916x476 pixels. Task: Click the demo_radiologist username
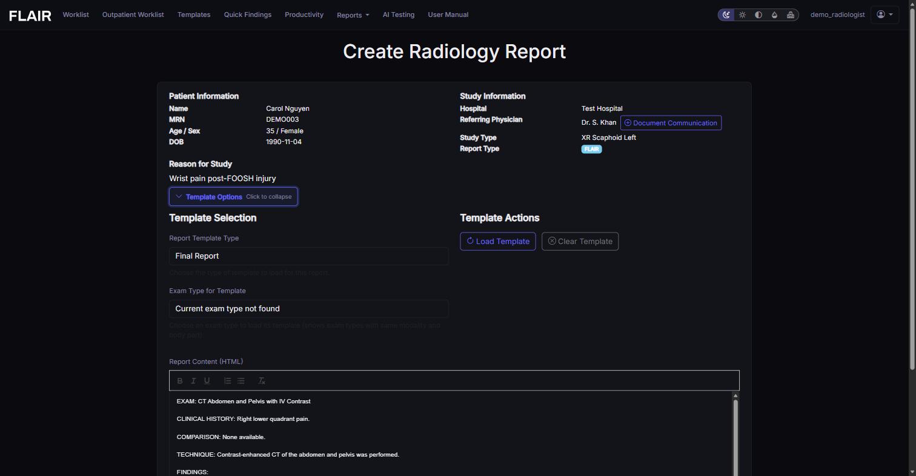pyautogui.click(x=838, y=15)
